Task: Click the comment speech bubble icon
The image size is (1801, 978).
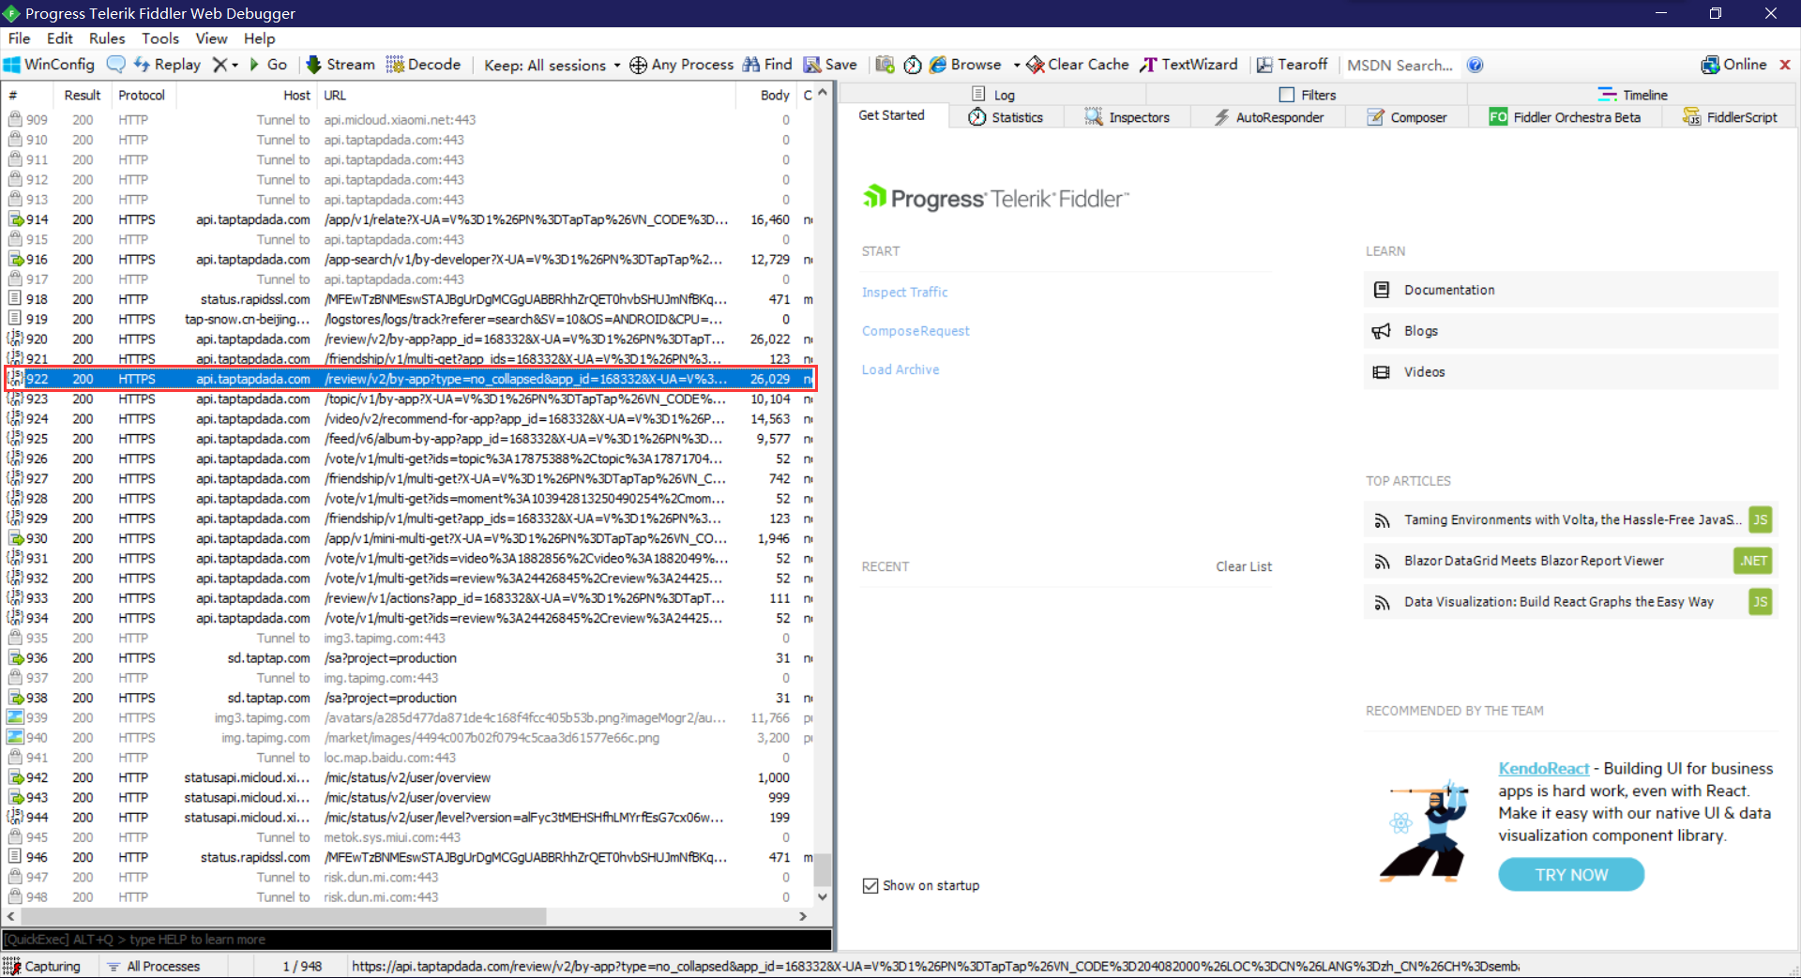Action: 116,65
